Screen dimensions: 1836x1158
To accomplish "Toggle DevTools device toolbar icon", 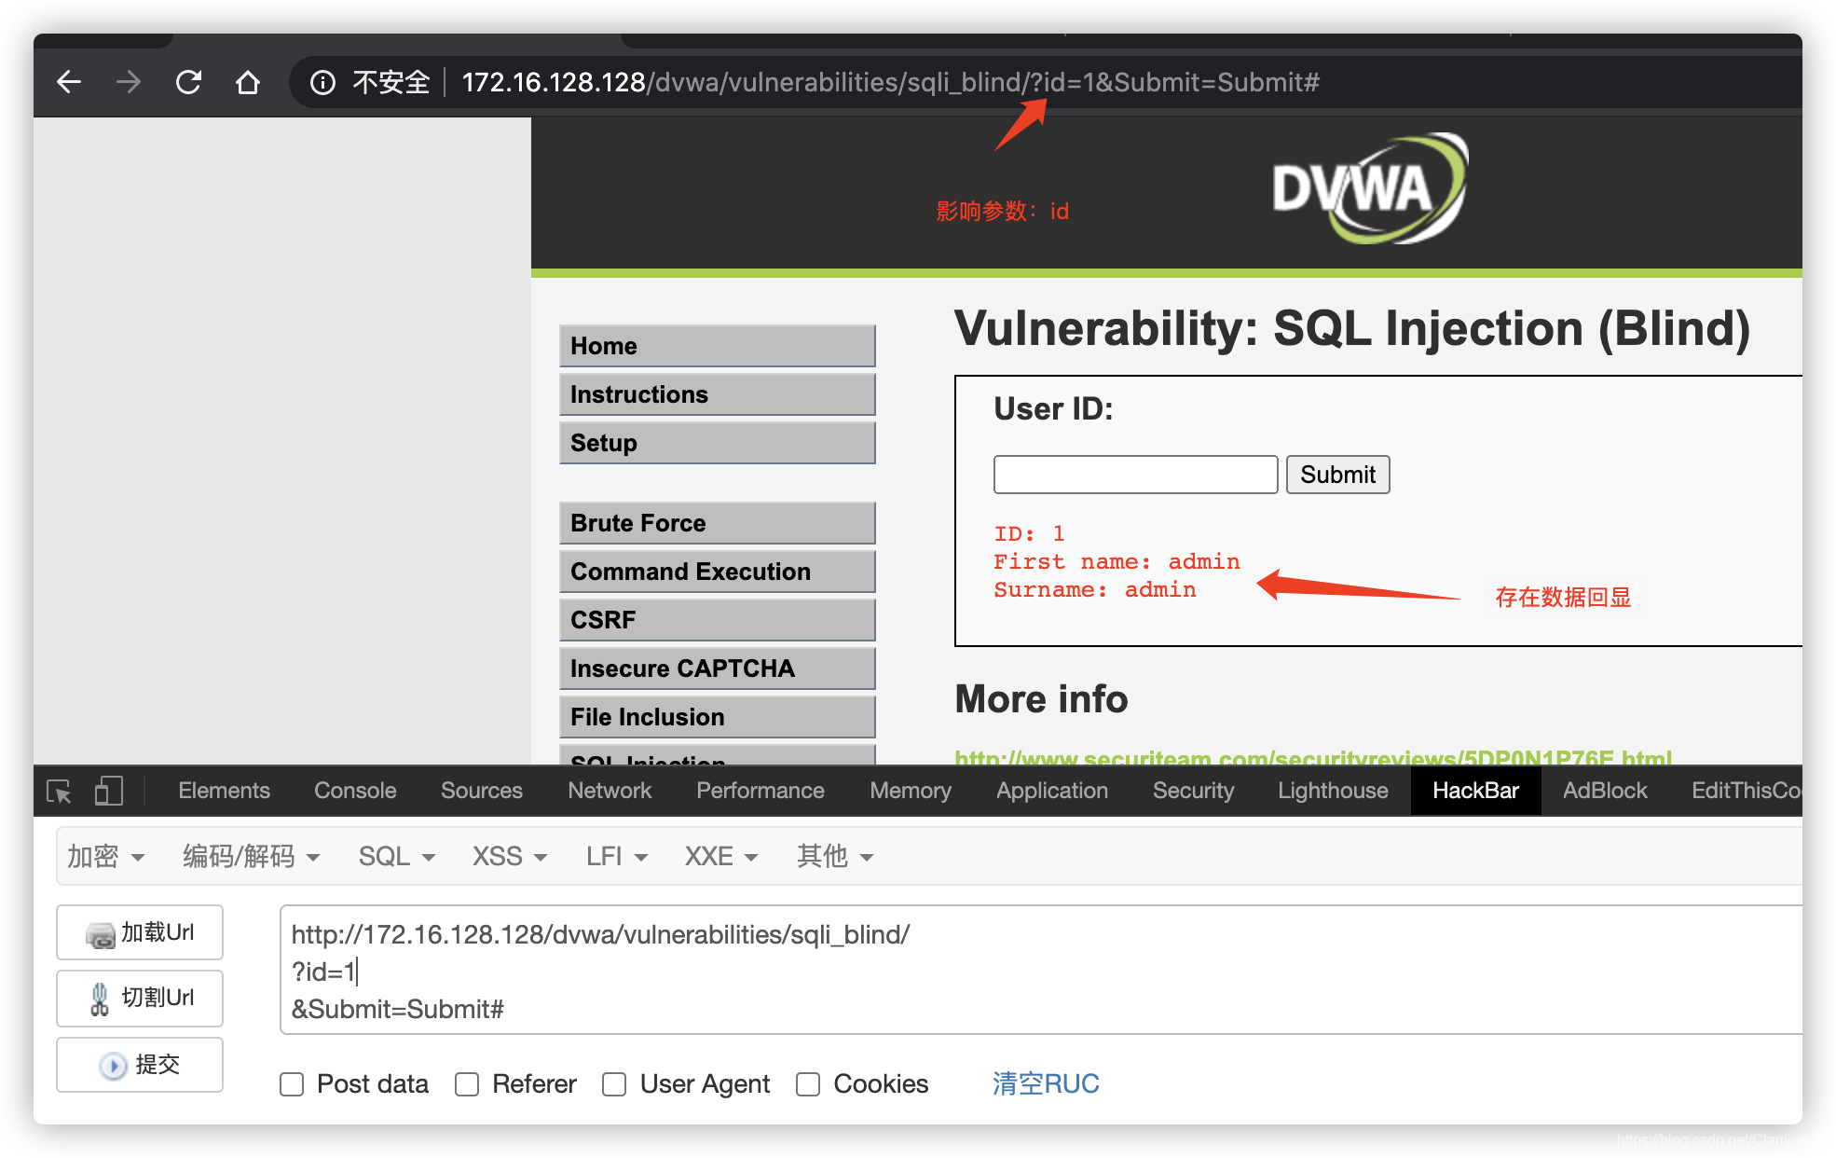I will pos(108,792).
